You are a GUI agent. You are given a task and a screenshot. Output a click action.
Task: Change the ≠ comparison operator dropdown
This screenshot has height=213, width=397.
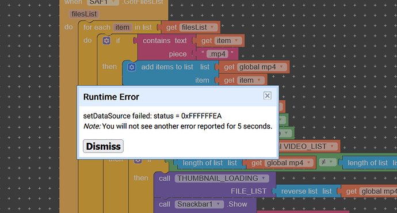click(x=327, y=162)
